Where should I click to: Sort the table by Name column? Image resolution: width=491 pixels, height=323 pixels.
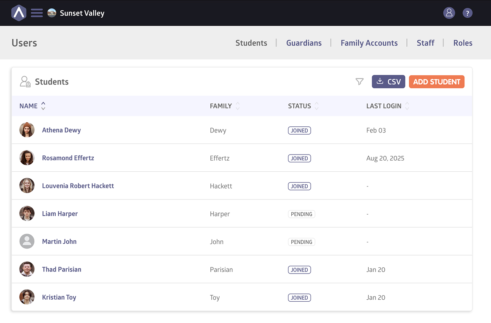pyautogui.click(x=43, y=106)
